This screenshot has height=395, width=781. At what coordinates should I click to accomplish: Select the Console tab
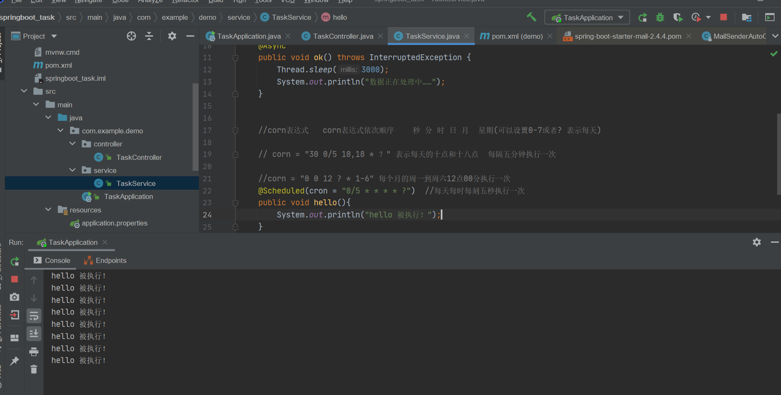click(x=52, y=260)
